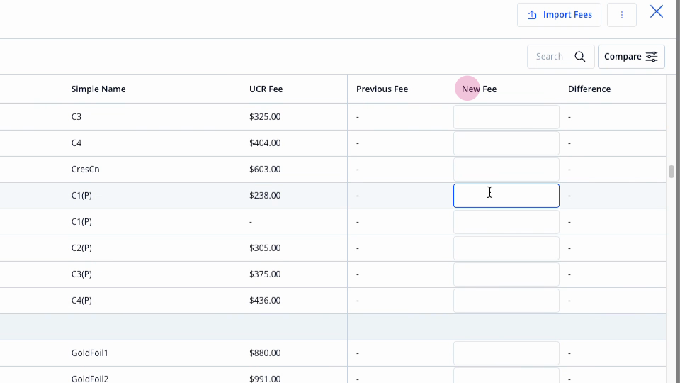Select the C2(P) simple name cell
Image resolution: width=680 pixels, height=383 pixels.
coord(81,248)
